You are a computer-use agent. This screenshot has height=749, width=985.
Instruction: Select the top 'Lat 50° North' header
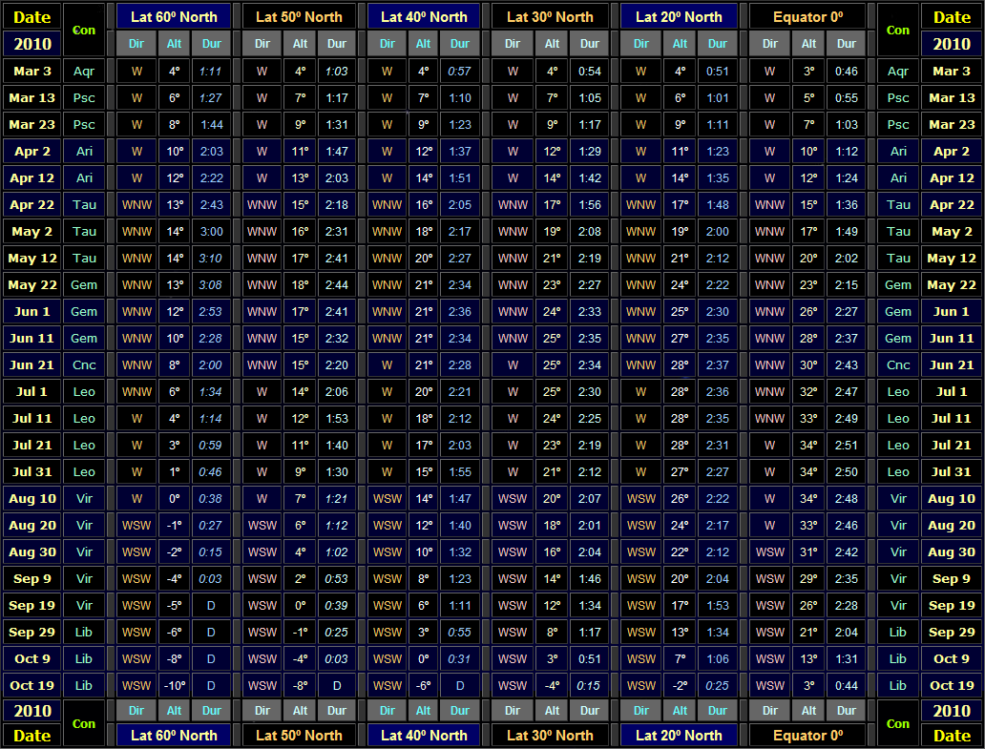tap(299, 16)
